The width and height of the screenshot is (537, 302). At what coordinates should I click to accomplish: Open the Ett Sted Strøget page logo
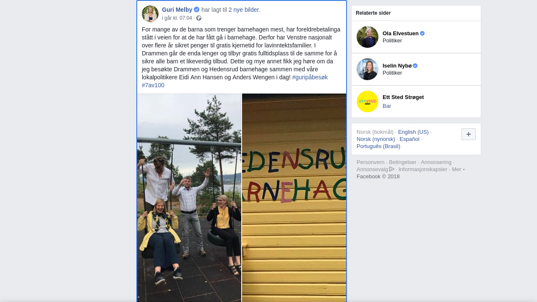(368, 102)
